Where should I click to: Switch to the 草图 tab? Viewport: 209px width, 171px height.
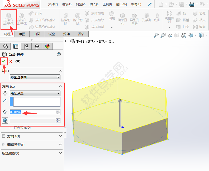click(x=22, y=34)
